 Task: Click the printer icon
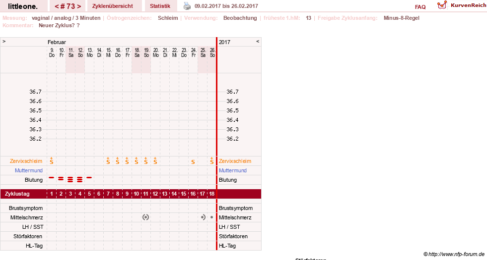187,6
